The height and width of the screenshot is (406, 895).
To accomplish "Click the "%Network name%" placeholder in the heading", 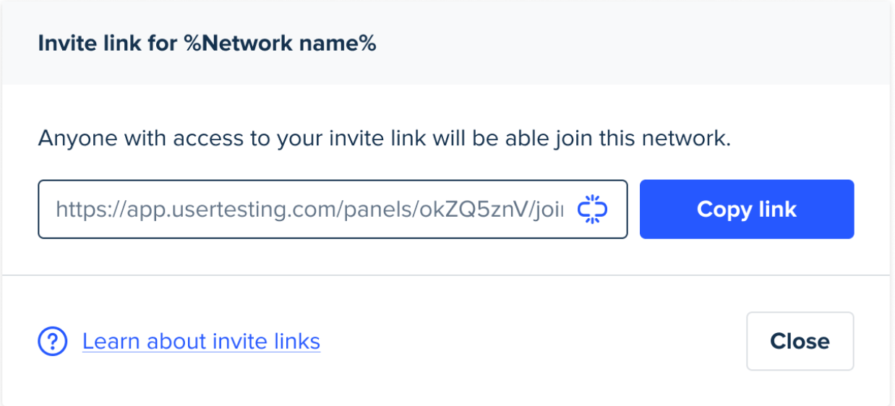I will (288, 43).
